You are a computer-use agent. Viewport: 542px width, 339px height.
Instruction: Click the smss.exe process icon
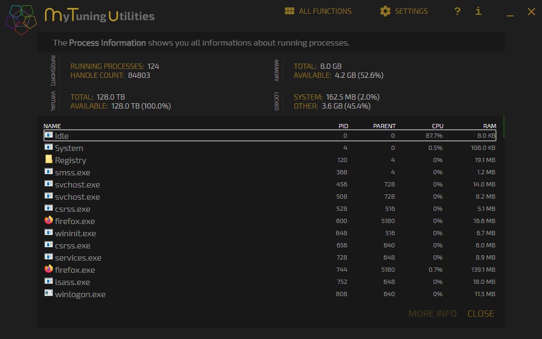[x=49, y=171]
